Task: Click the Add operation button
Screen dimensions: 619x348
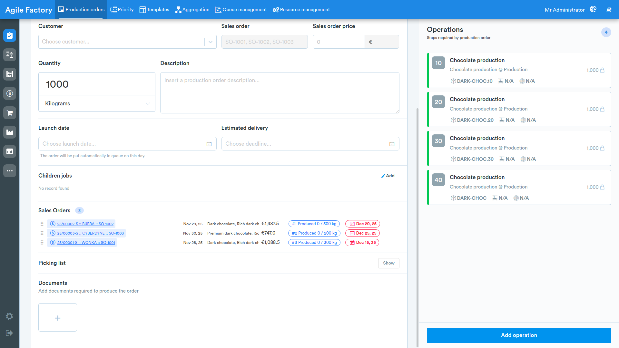Action: (x=519, y=335)
